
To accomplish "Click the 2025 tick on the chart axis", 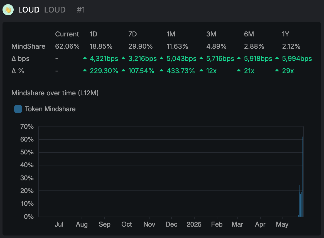I will point(194,224).
